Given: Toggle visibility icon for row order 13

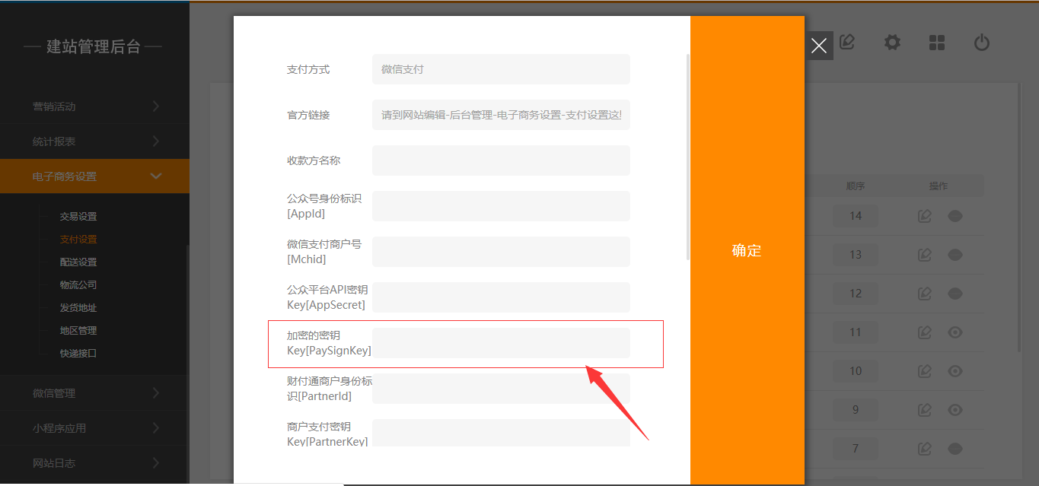Looking at the screenshot, I should pos(955,255).
